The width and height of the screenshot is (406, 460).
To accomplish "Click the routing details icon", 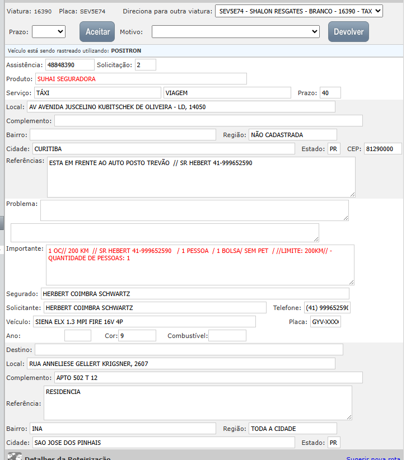I will 15,457.
